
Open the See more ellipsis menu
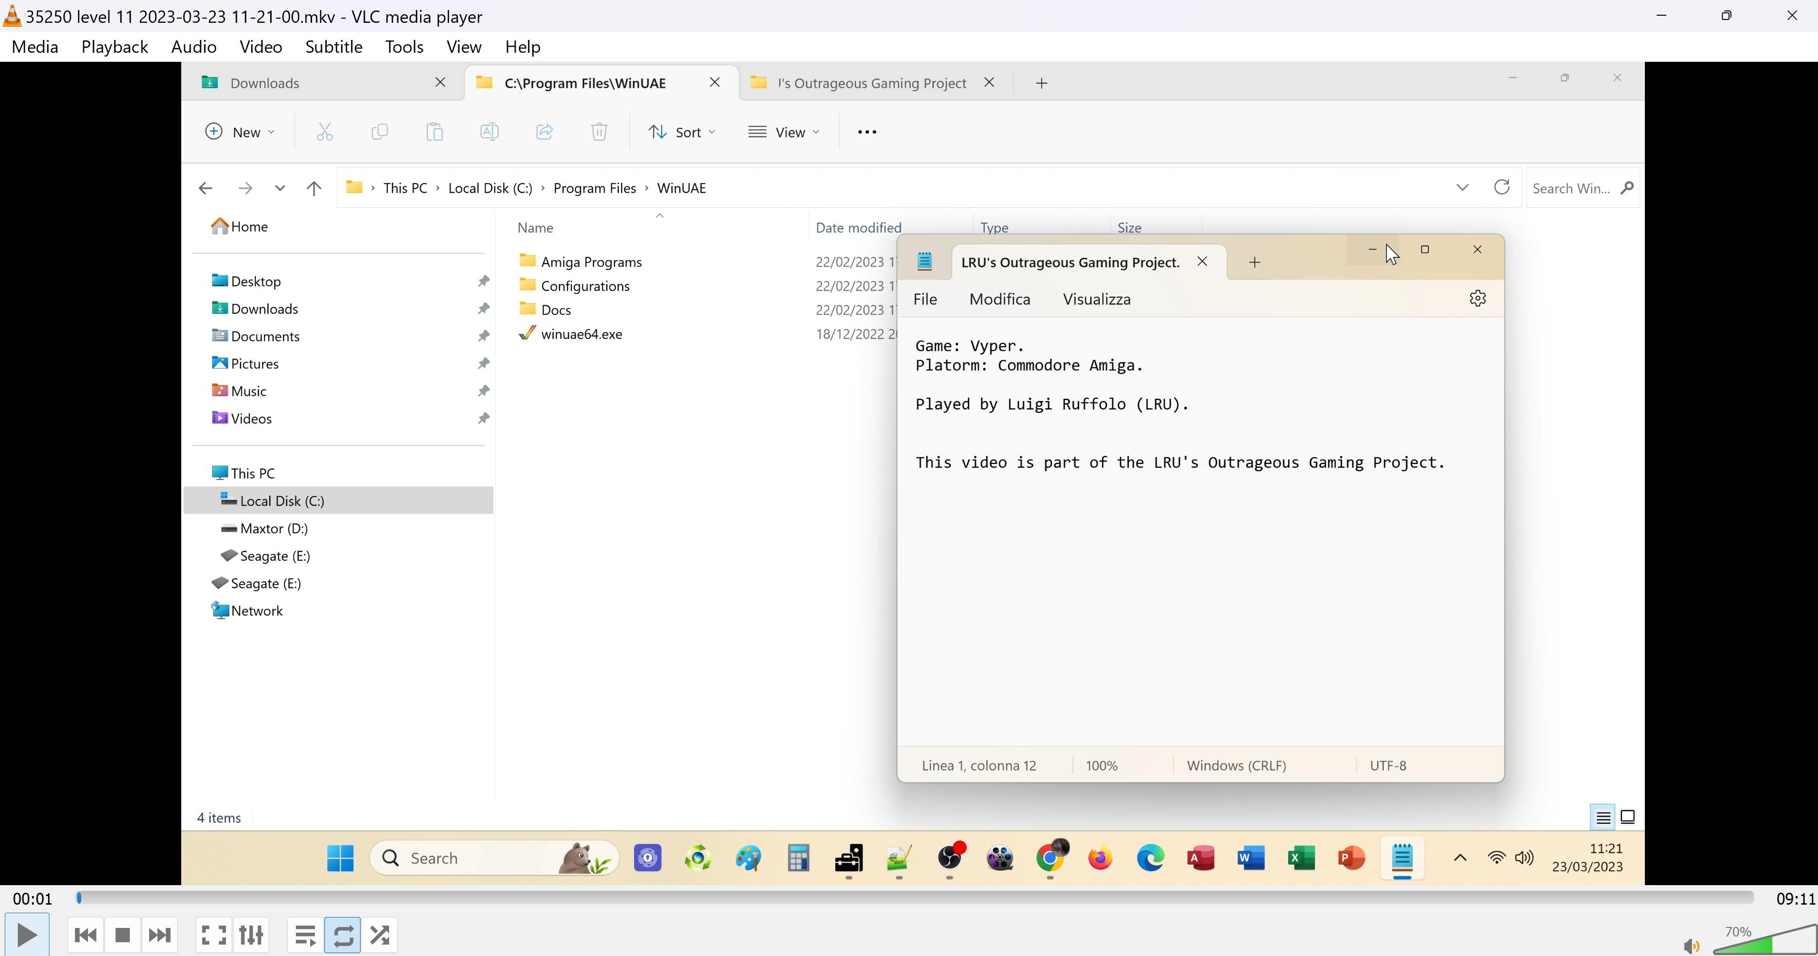867,132
